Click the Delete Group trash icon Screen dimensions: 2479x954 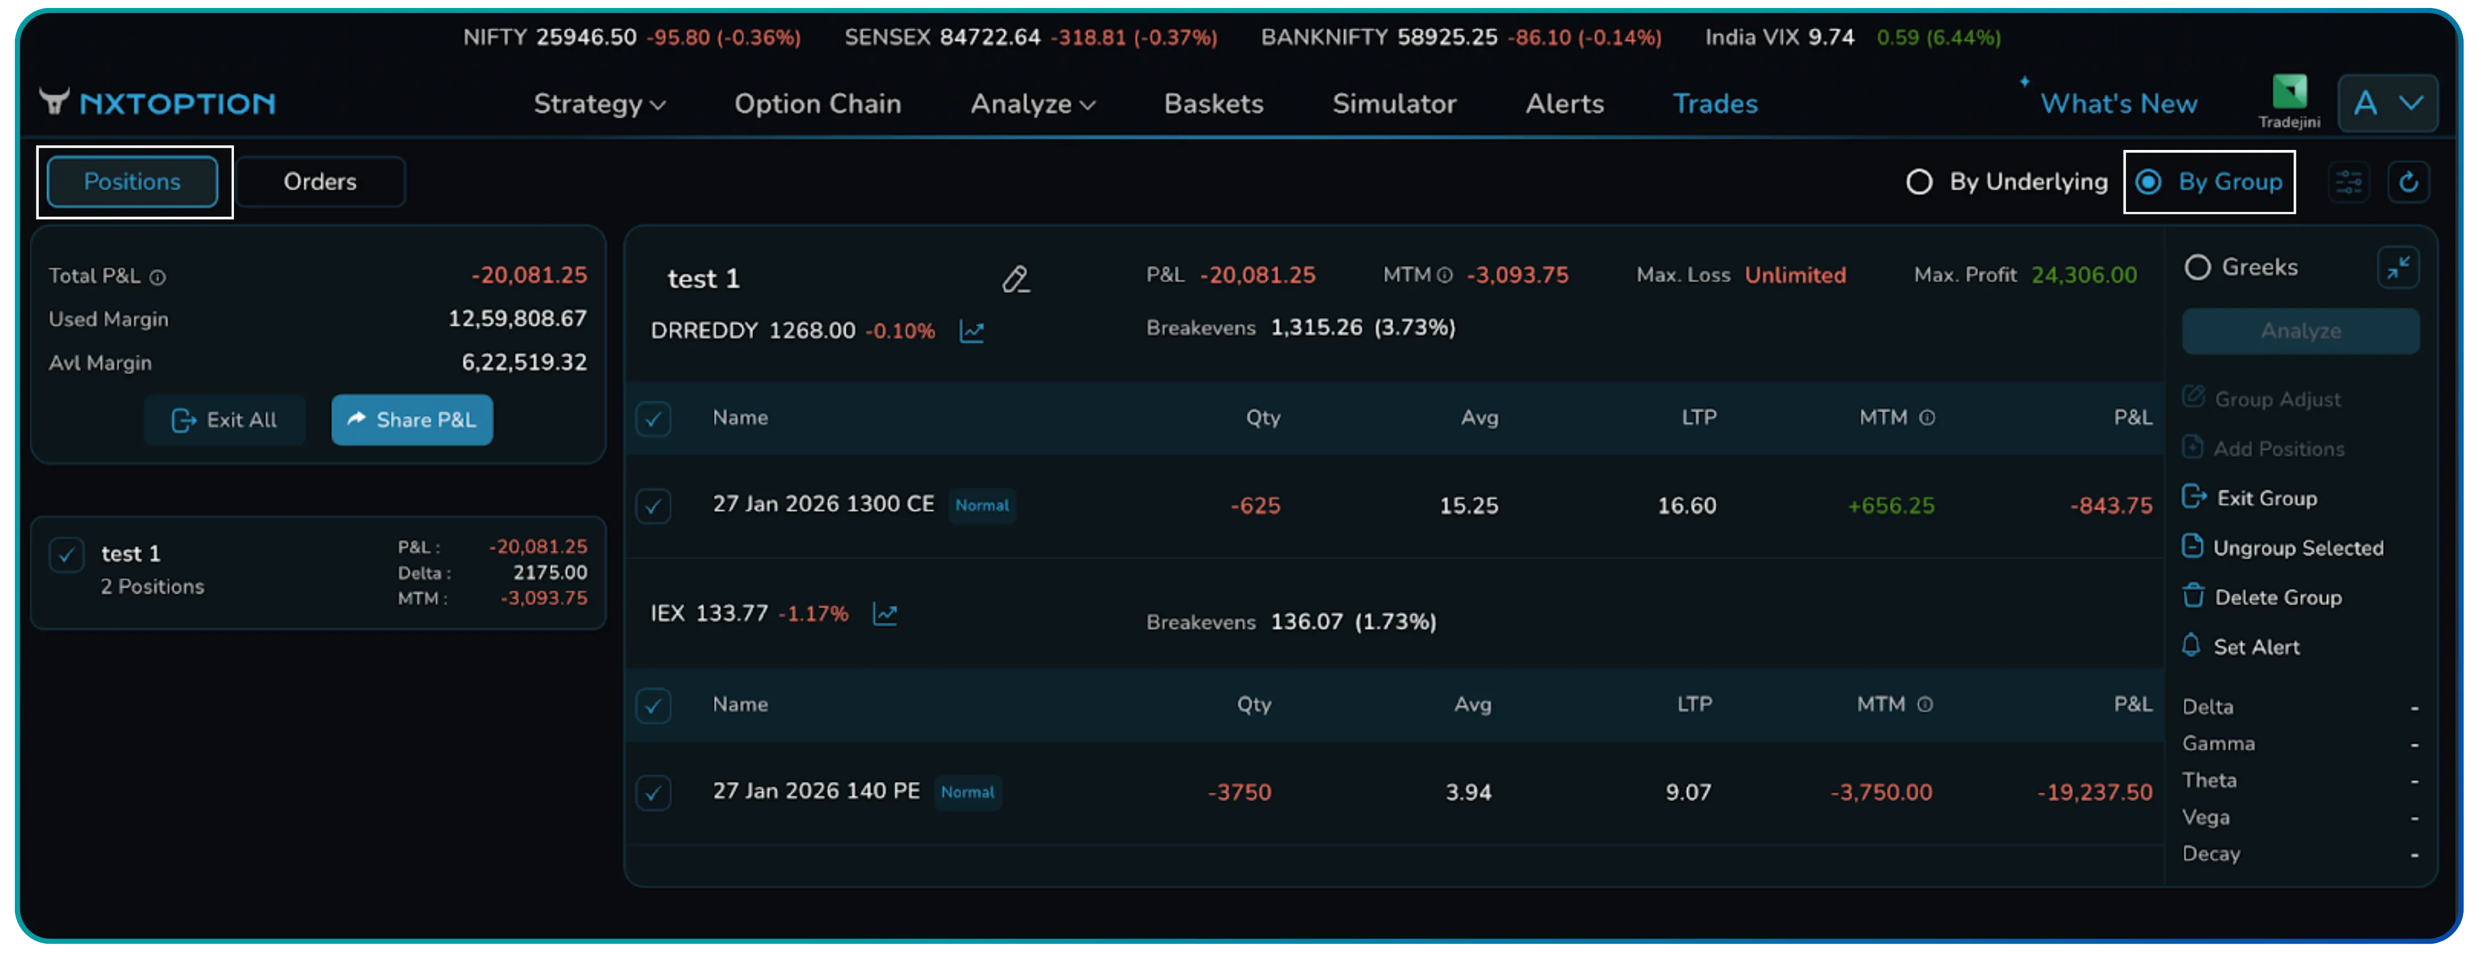2195,596
